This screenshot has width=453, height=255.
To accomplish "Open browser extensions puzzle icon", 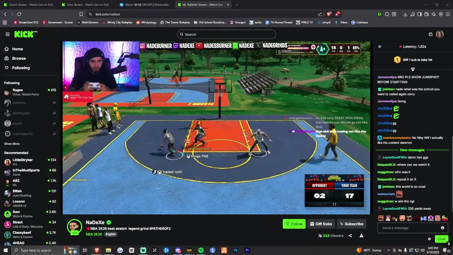I will [x=387, y=14].
